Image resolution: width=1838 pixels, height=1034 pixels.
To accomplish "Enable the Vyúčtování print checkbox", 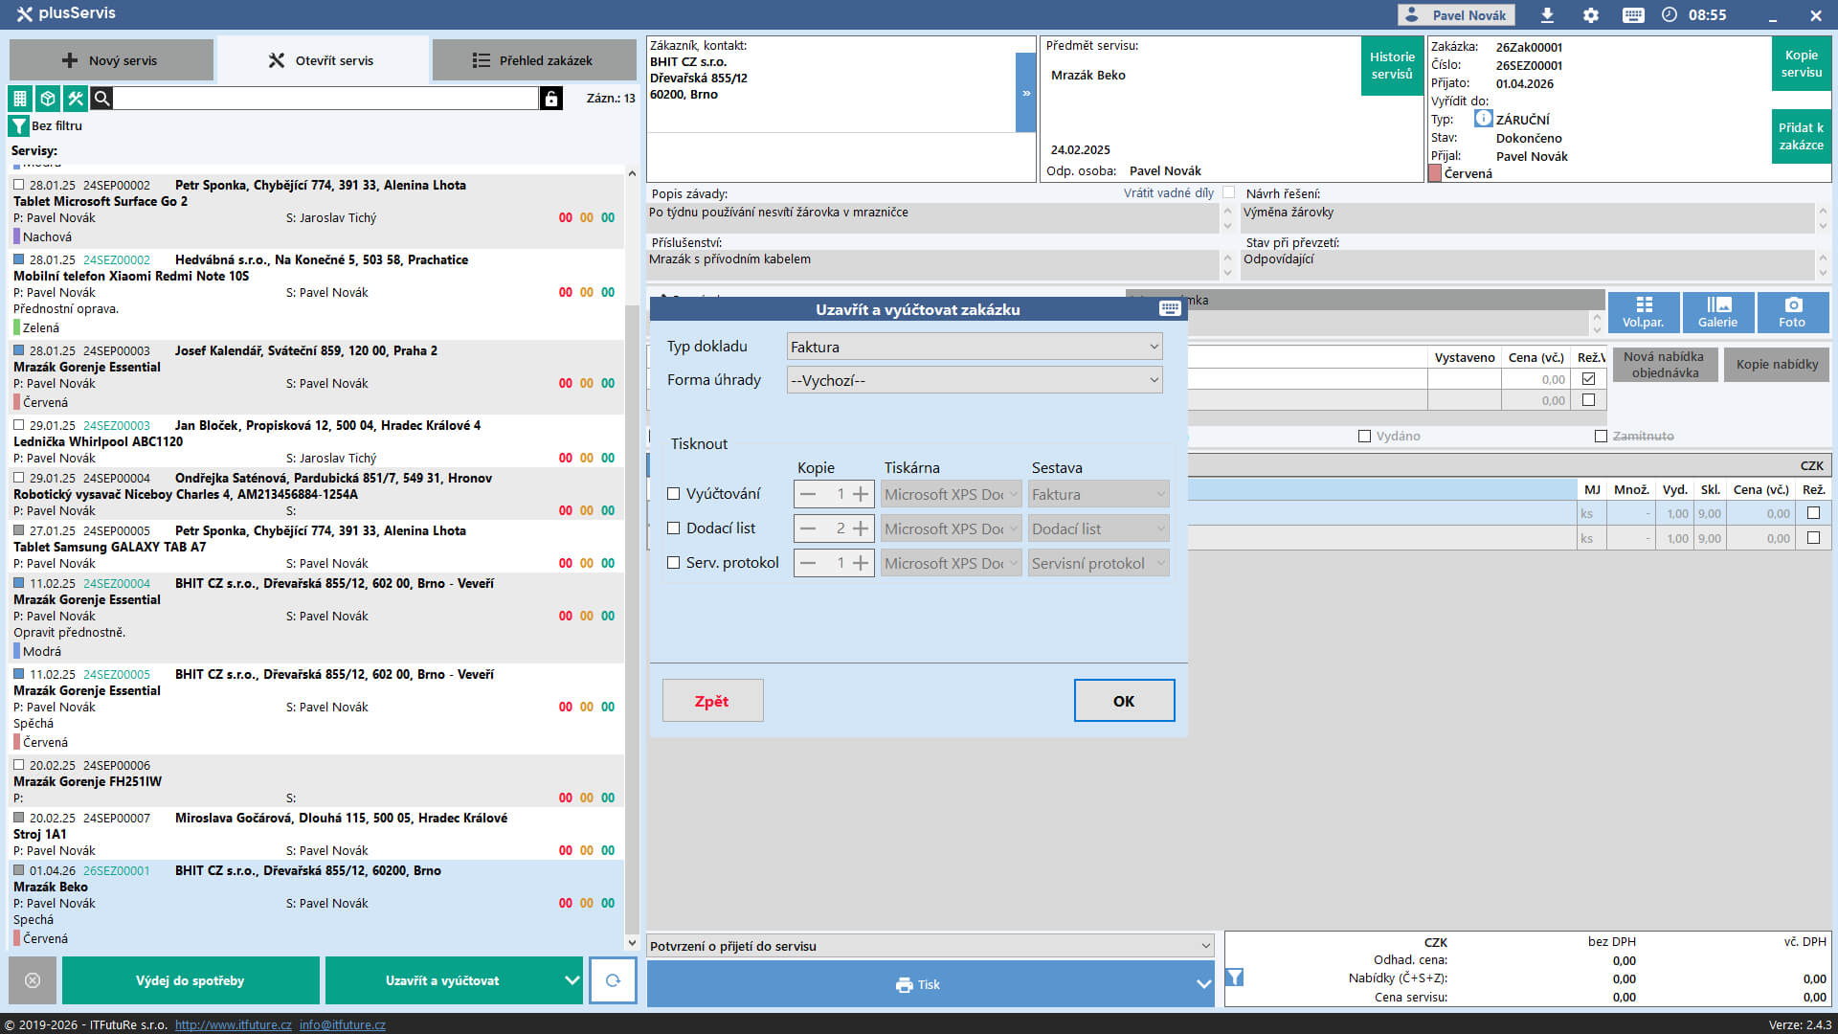I will coord(674,494).
